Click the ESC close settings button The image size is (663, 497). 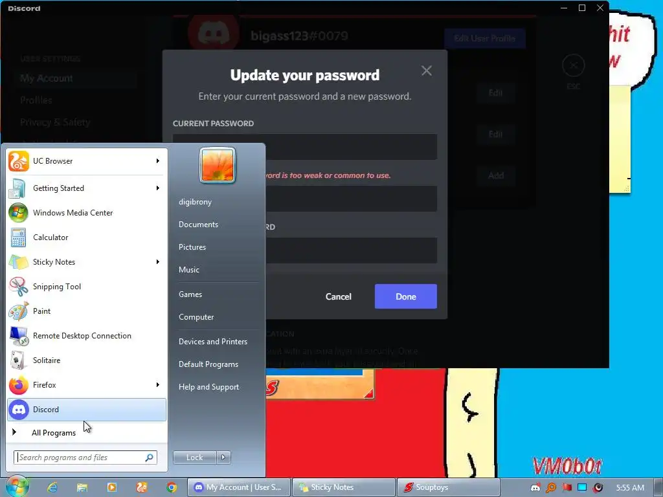[574, 65]
